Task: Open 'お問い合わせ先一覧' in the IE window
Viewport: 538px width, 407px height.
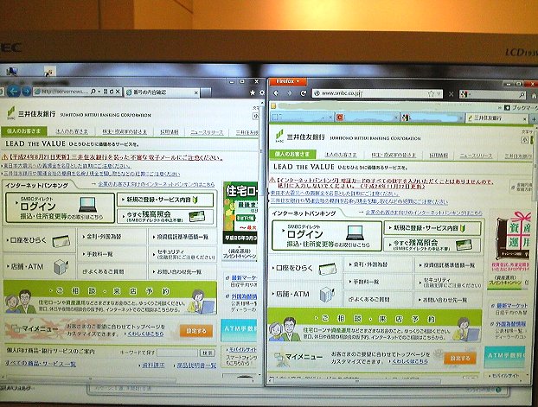Action: (x=183, y=271)
